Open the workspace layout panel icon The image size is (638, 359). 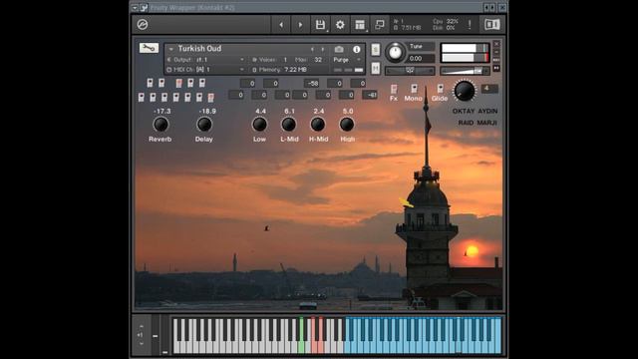(x=360, y=25)
